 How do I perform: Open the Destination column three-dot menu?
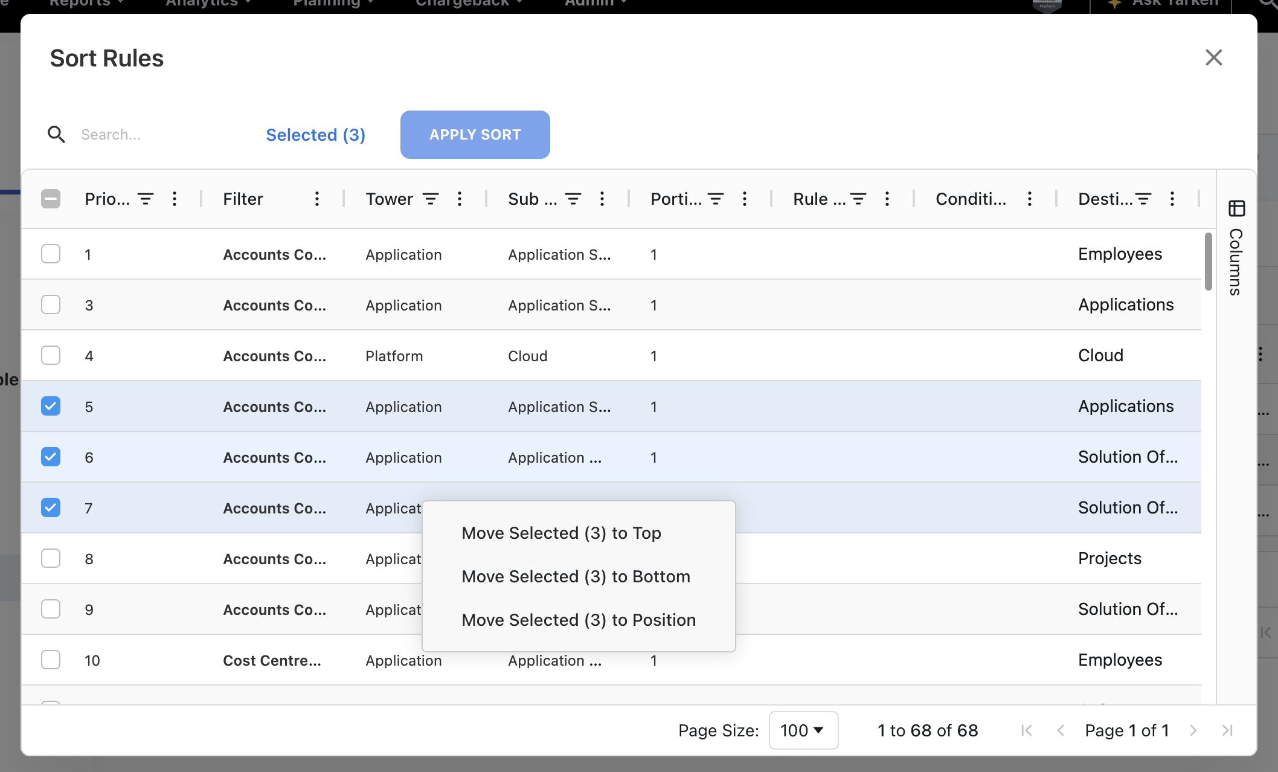point(1172,199)
